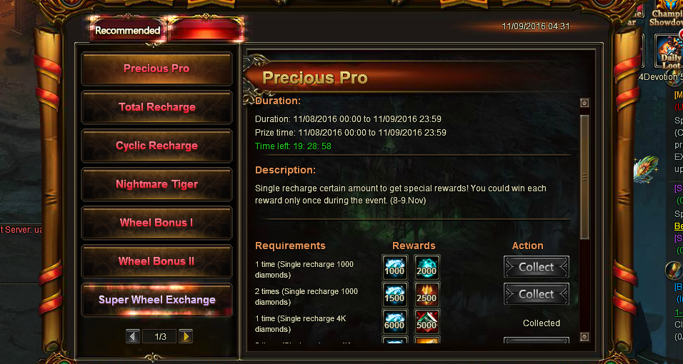Click the 5000 red emblem reward icon

tap(427, 321)
